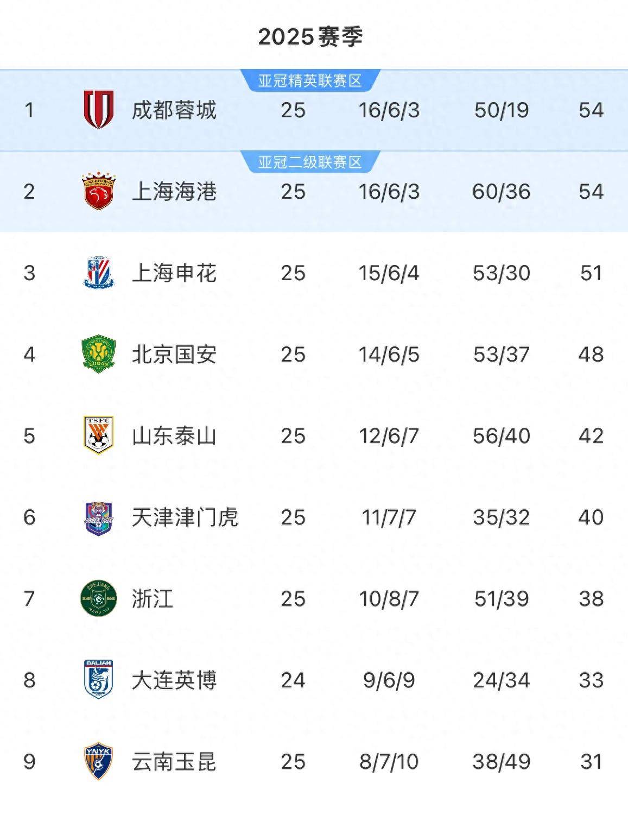
Task: Select the 亚冠二级联赛区 zone label
Action: (x=310, y=162)
